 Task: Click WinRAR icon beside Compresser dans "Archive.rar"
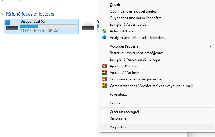(x=104, y=86)
